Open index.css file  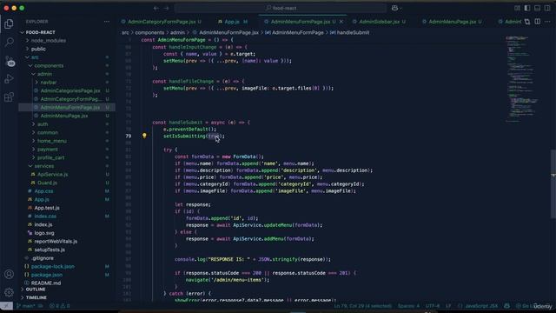point(45,216)
